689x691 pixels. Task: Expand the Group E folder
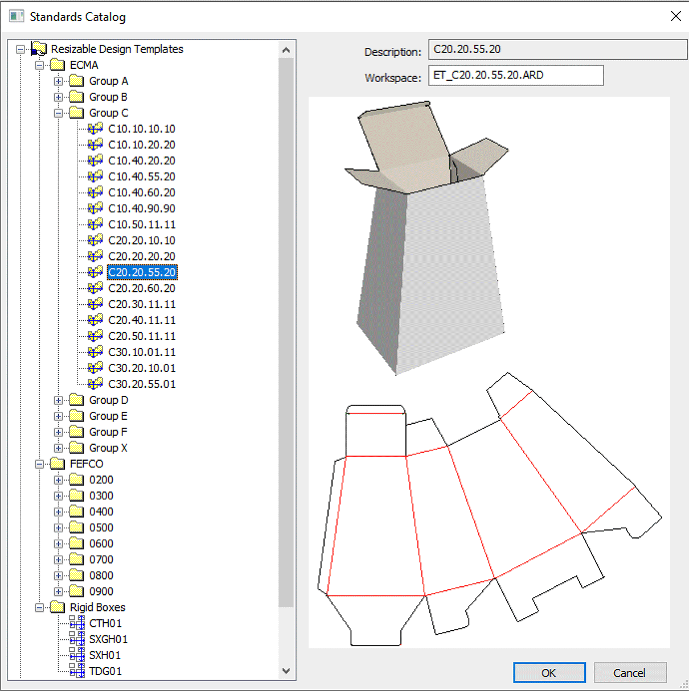(58, 416)
